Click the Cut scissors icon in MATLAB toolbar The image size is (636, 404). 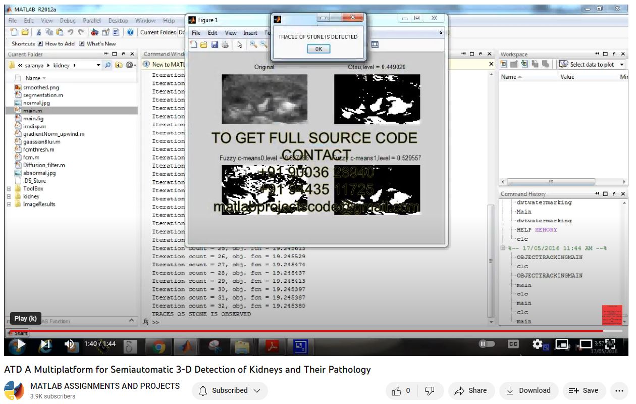[x=38, y=32]
